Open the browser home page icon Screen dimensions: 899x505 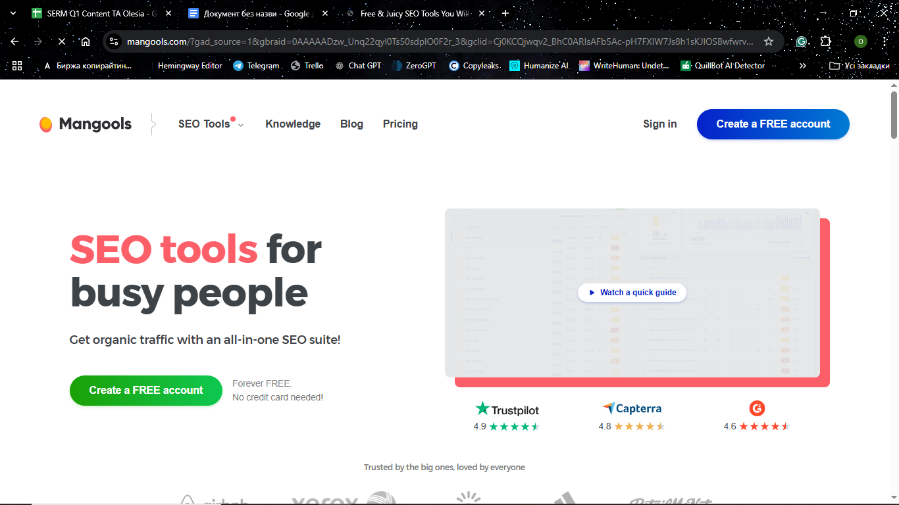coord(86,41)
